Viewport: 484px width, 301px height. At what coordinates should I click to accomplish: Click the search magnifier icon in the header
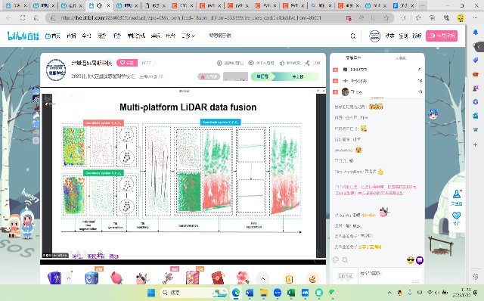click(x=353, y=36)
